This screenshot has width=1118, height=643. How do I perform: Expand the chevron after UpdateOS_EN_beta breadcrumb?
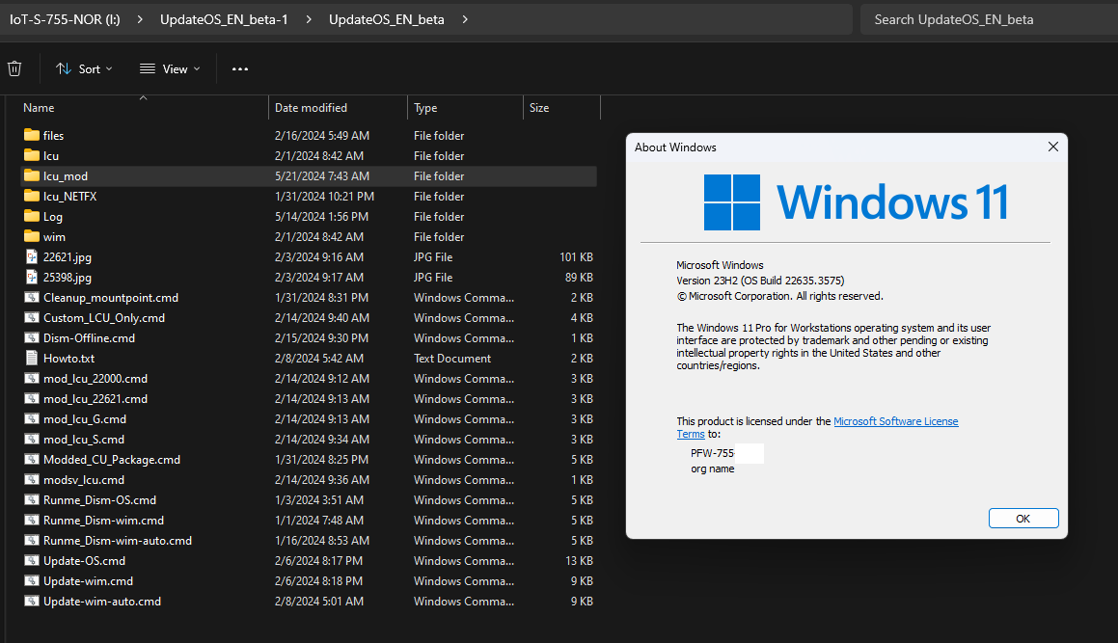464,19
